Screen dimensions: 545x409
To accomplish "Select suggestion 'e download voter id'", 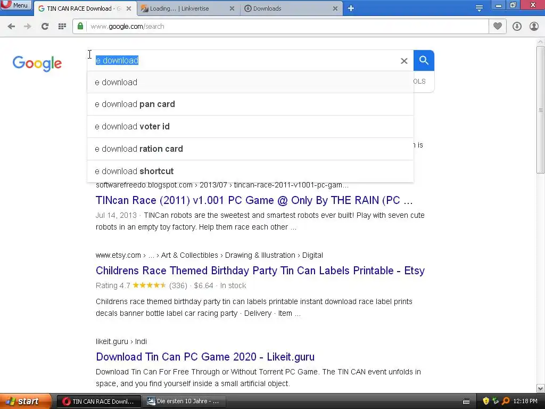I will pyautogui.click(x=250, y=127).
